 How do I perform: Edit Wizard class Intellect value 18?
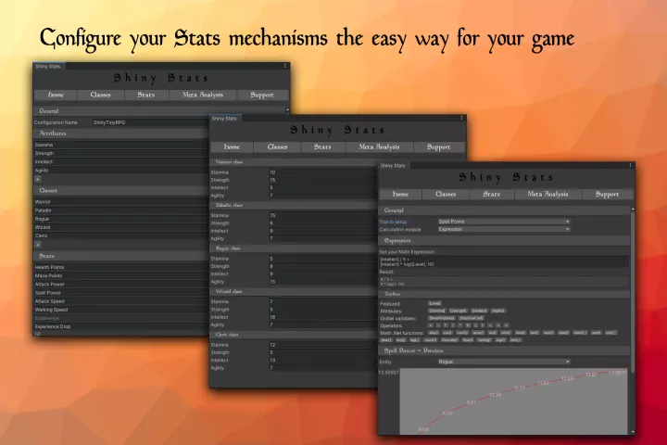323,317
